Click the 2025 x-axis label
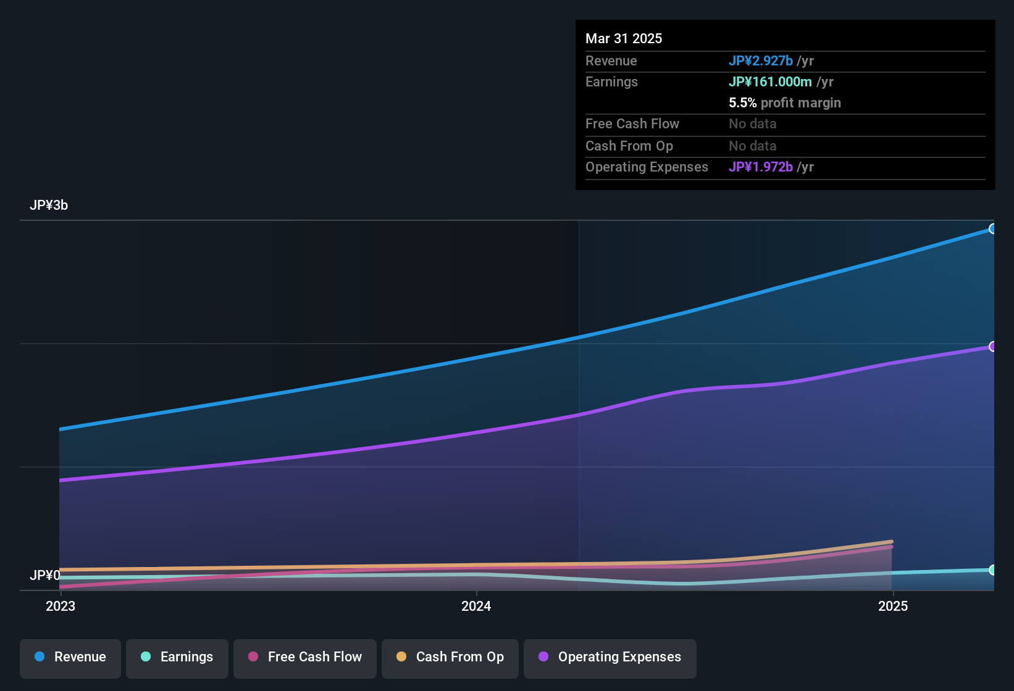Image resolution: width=1014 pixels, height=691 pixels. [893, 606]
